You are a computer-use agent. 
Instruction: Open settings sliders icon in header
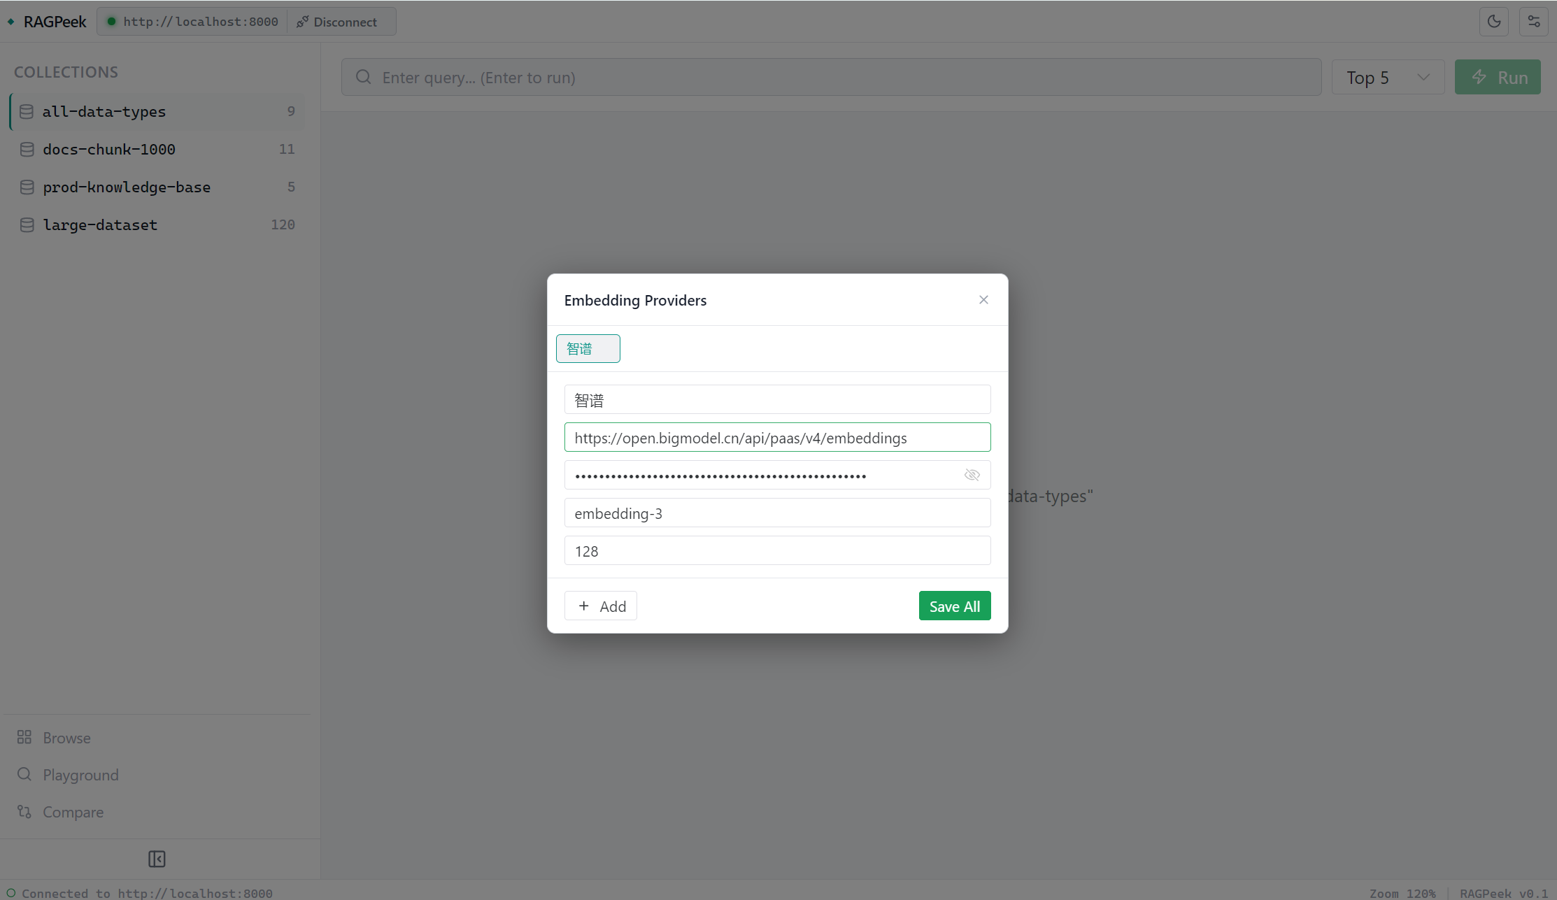pyautogui.click(x=1534, y=21)
